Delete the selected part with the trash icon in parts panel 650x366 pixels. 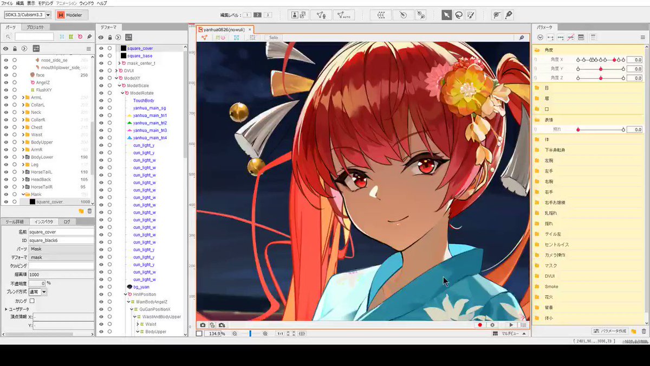tap(89, 210)
